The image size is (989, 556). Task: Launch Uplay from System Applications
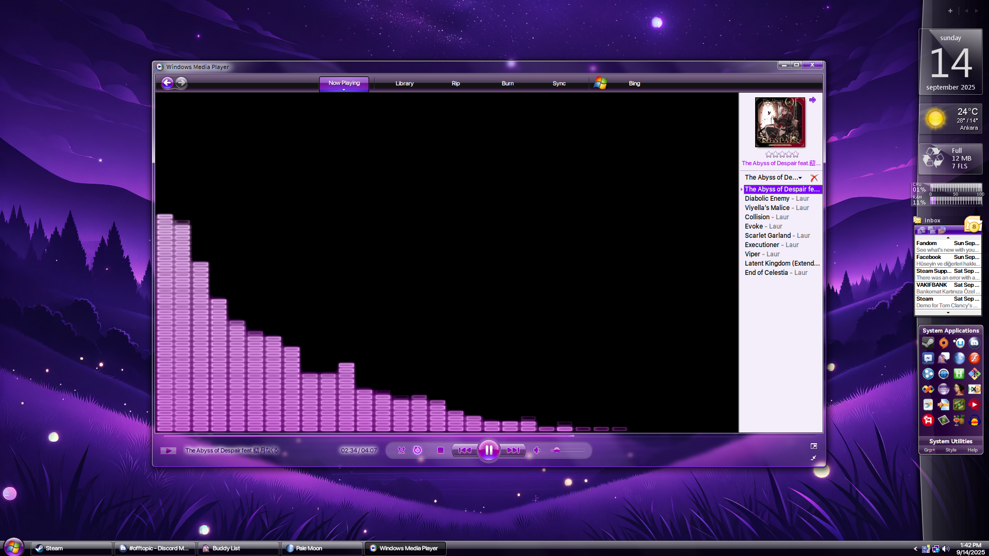(959, 343)
